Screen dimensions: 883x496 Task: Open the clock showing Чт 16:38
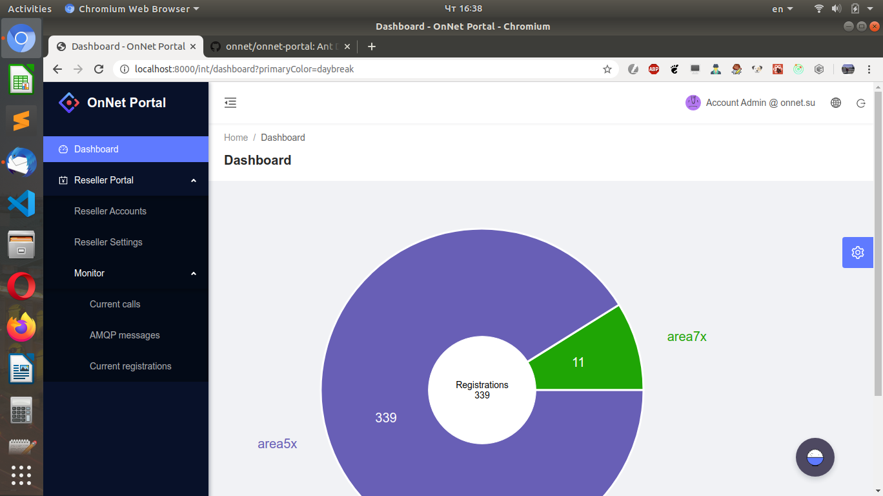pyautogui.click(x=463, y=8)
